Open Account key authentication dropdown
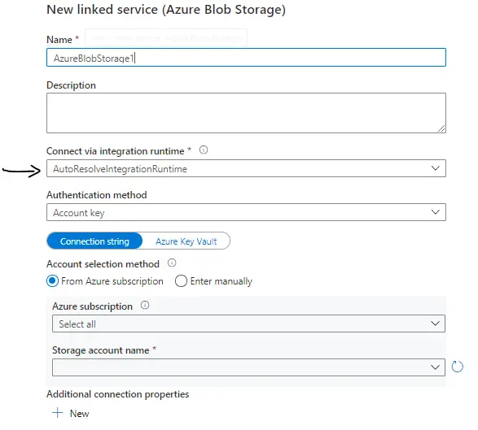The image size is (478, 430). pos(246,212)
